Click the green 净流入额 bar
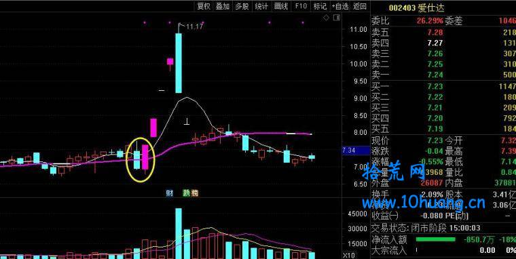The image size is (516, 259). coord(436,239)
